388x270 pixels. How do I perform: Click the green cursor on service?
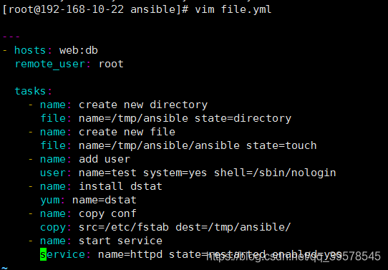[x=43, y=254]
